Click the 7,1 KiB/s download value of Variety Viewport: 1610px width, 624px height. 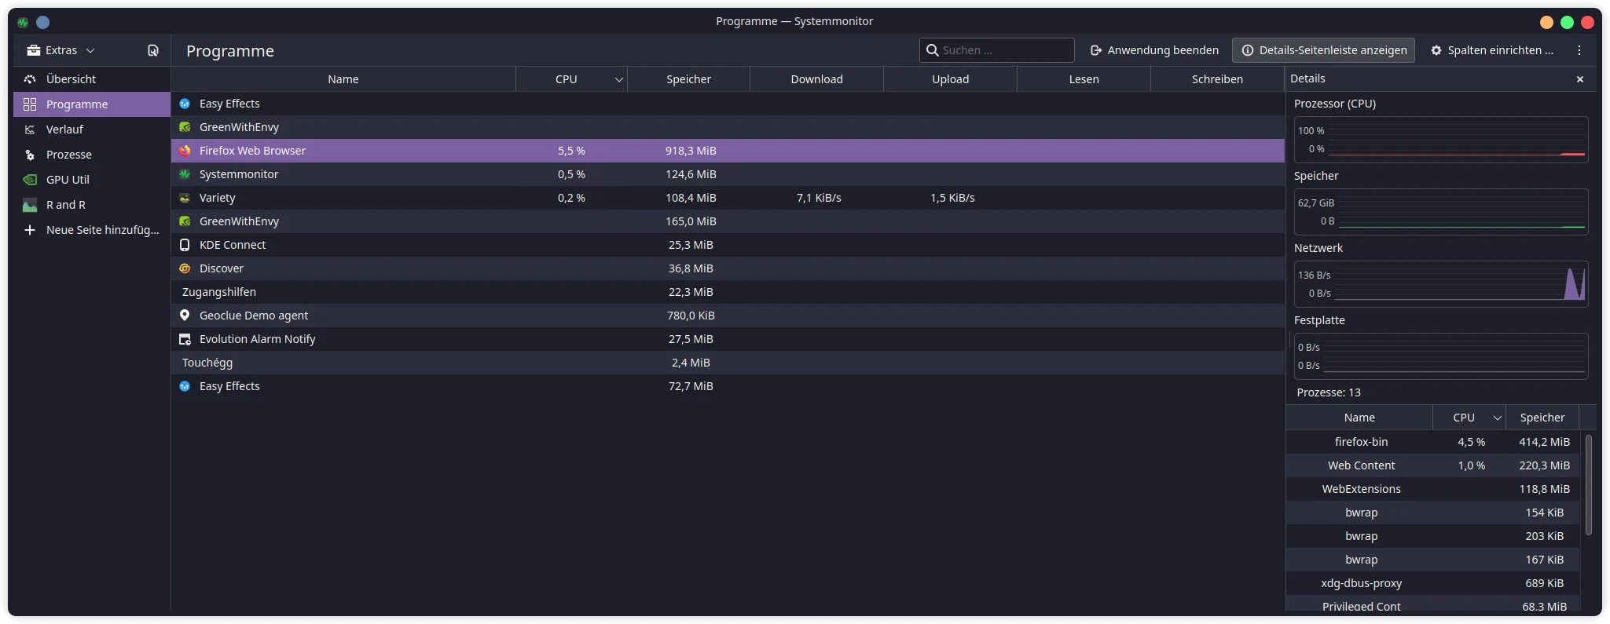tap(819, 198)
